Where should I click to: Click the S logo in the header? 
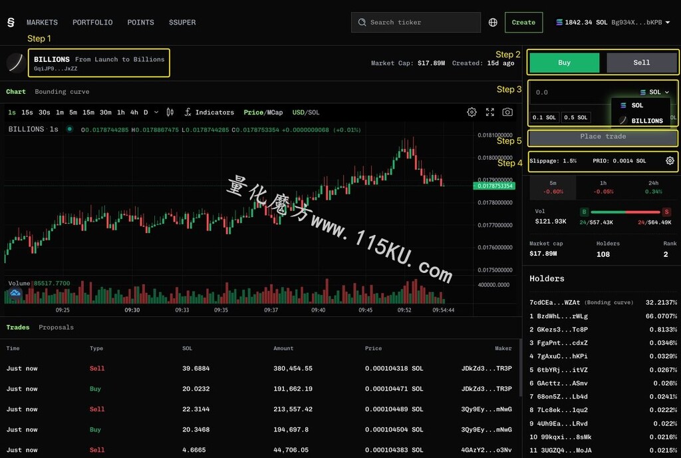[11, 22]
